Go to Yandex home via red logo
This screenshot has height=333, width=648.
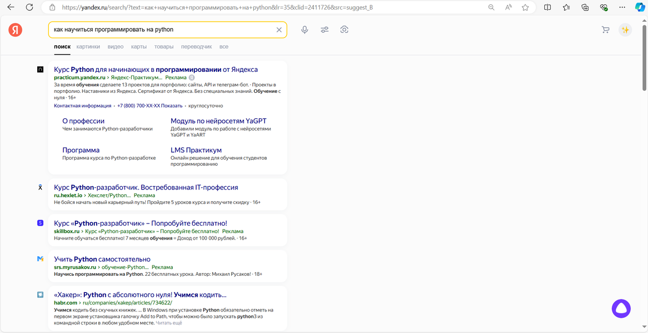15,30
